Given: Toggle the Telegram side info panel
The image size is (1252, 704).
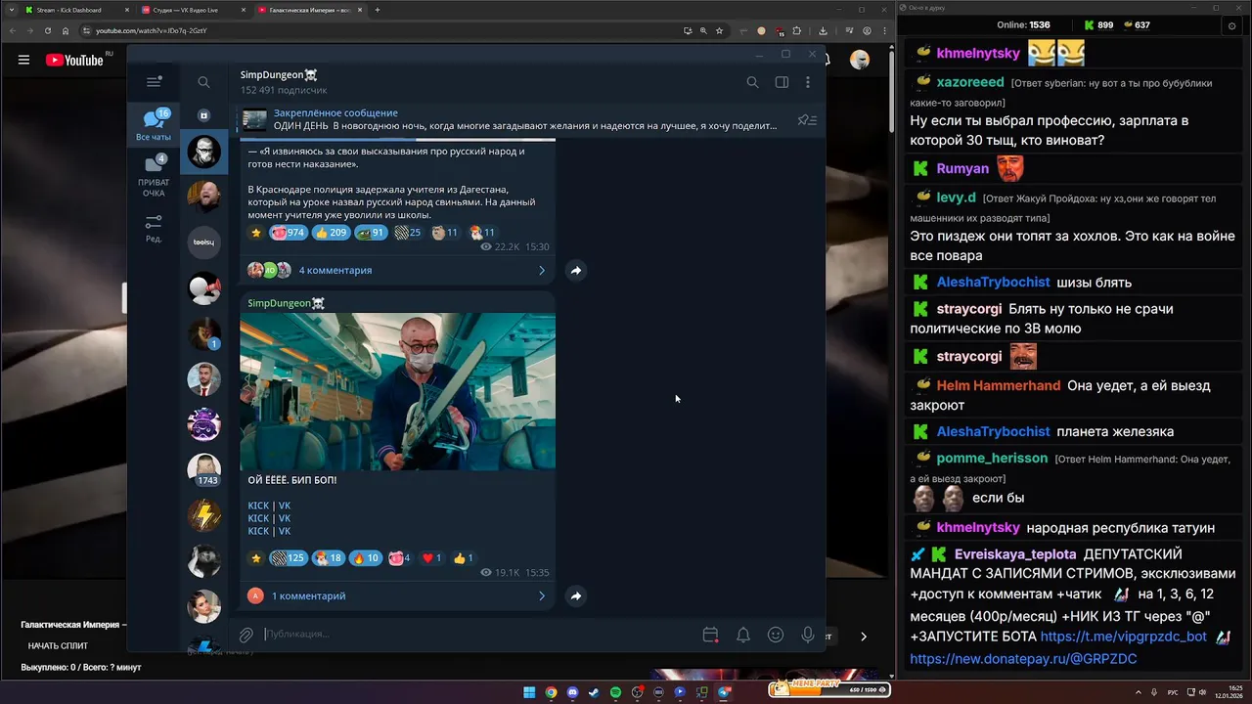Looking at the screenshot, I should (x=782, y=82).
